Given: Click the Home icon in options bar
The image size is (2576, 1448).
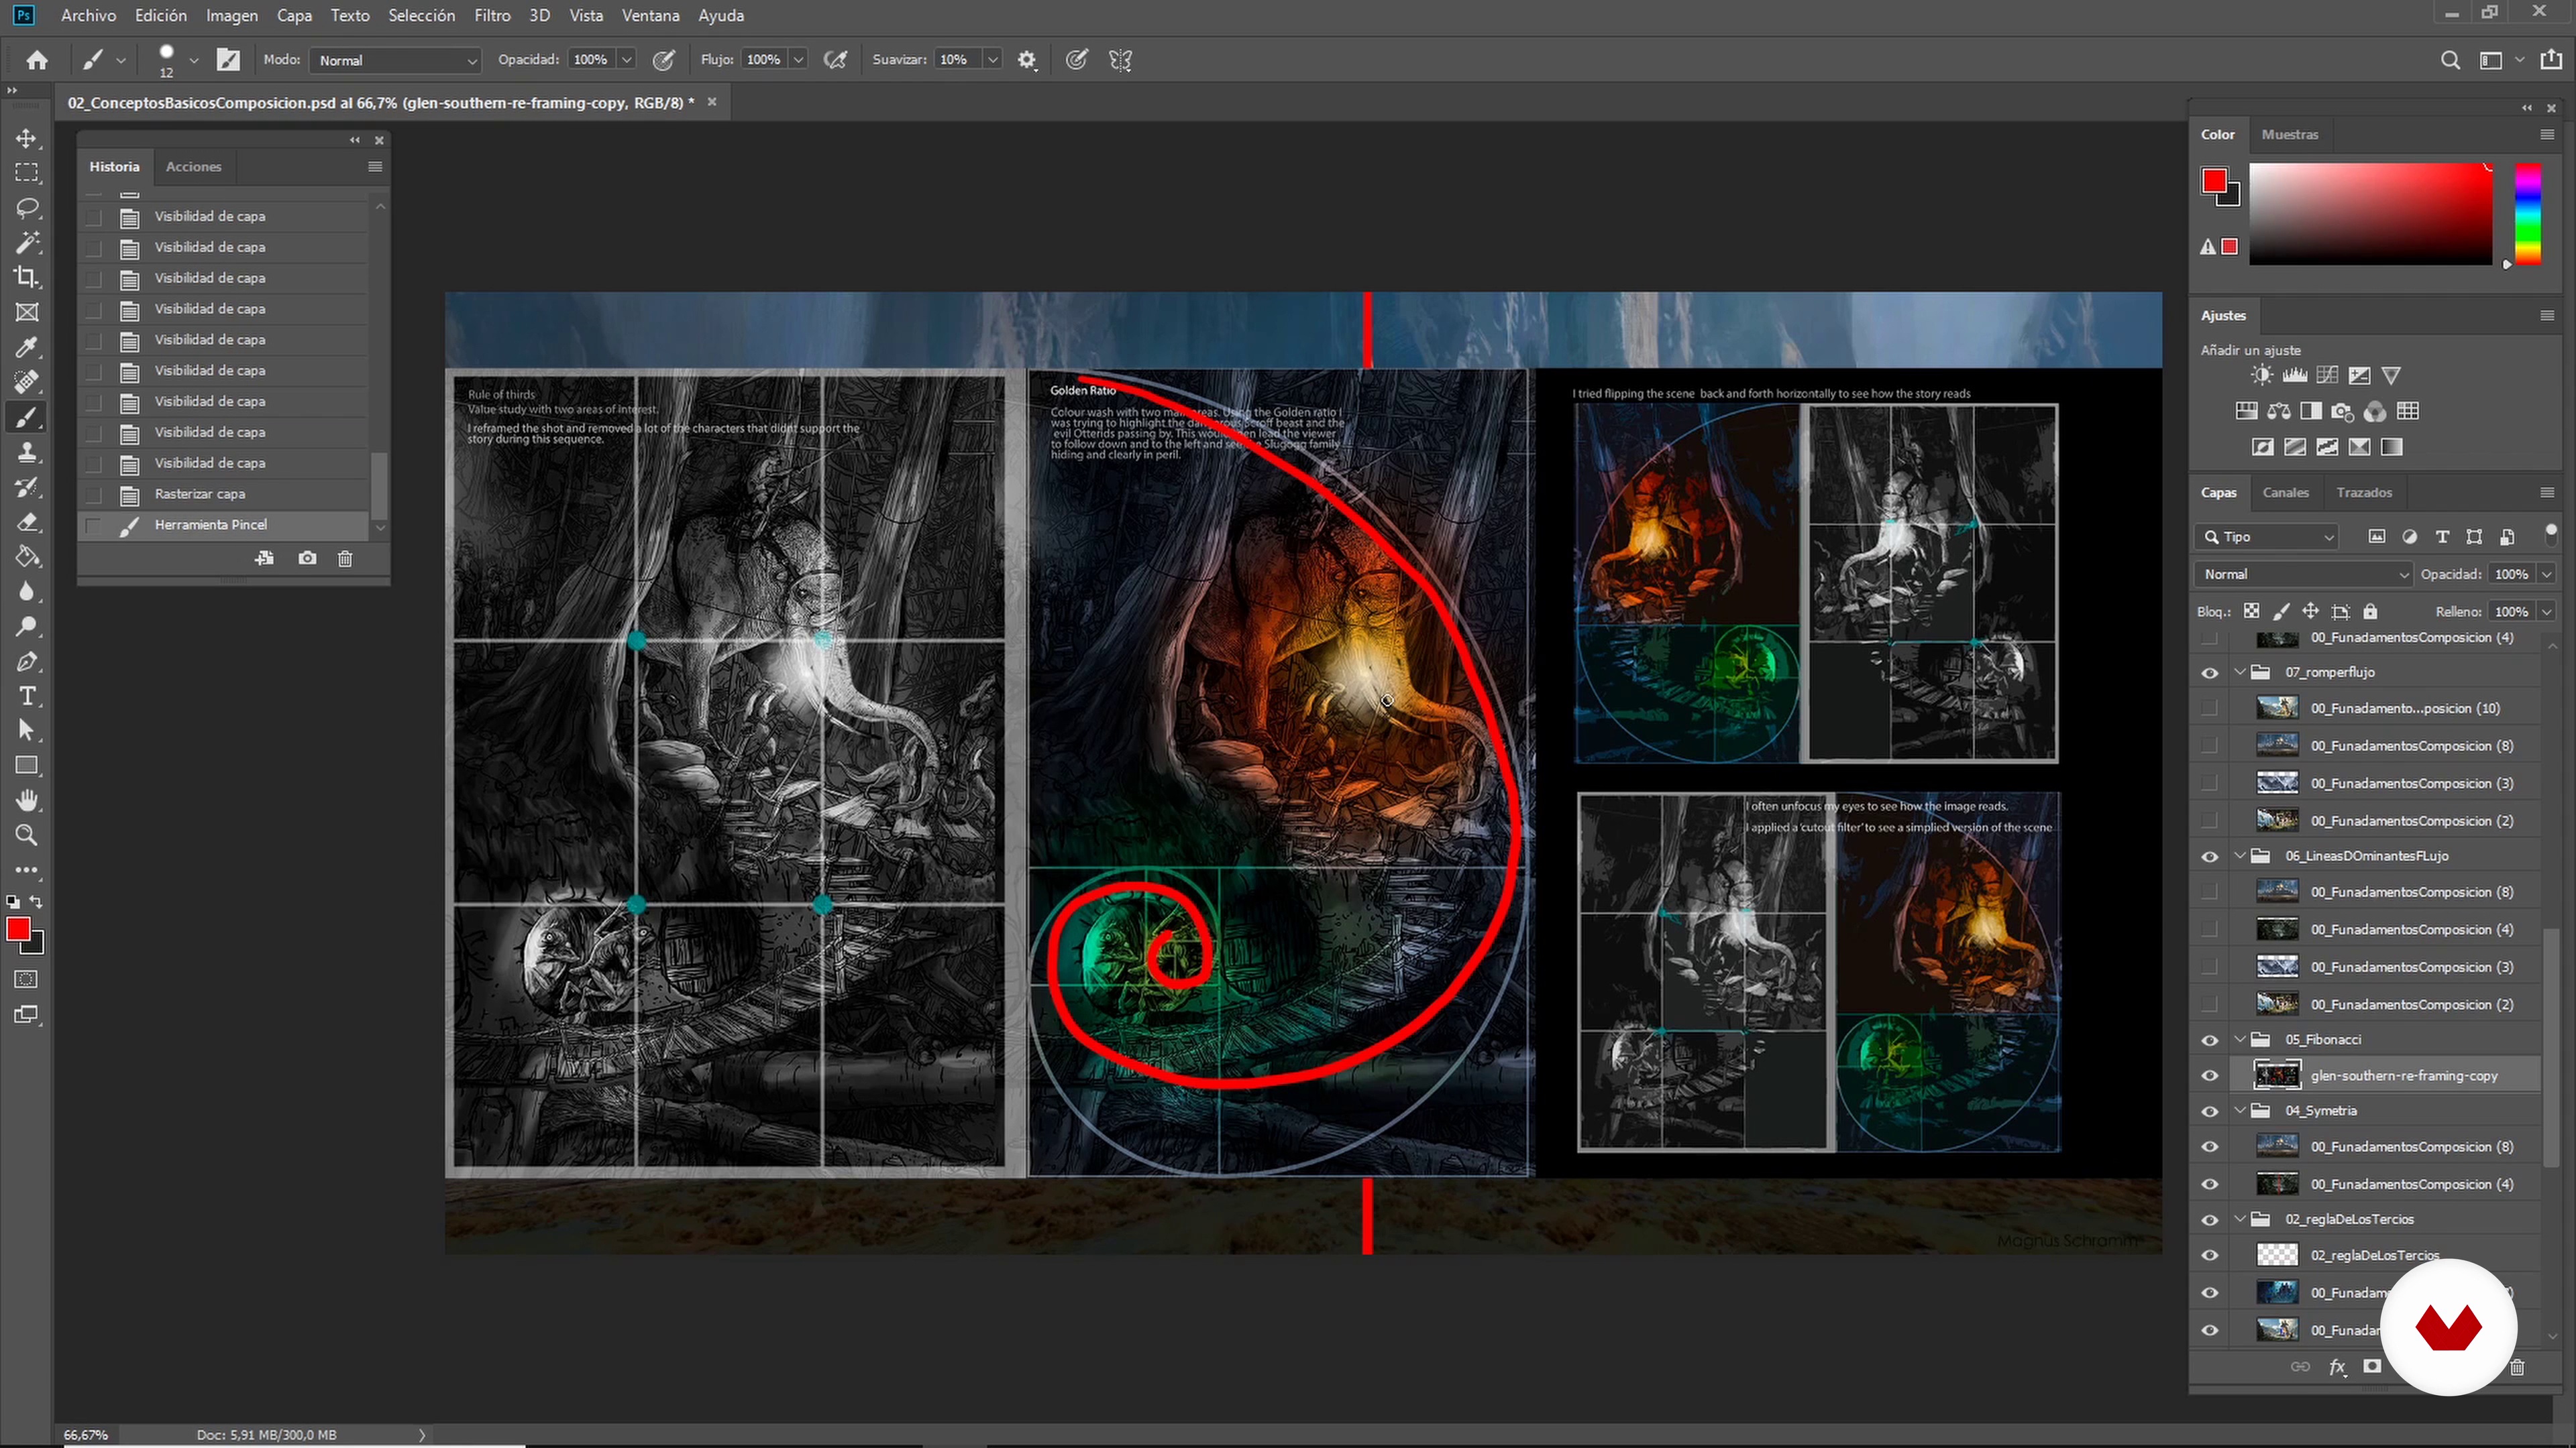Looking at the screenshot, I should [37, 60].
